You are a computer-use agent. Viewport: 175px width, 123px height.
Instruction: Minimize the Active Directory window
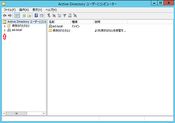tap(154, 3)
